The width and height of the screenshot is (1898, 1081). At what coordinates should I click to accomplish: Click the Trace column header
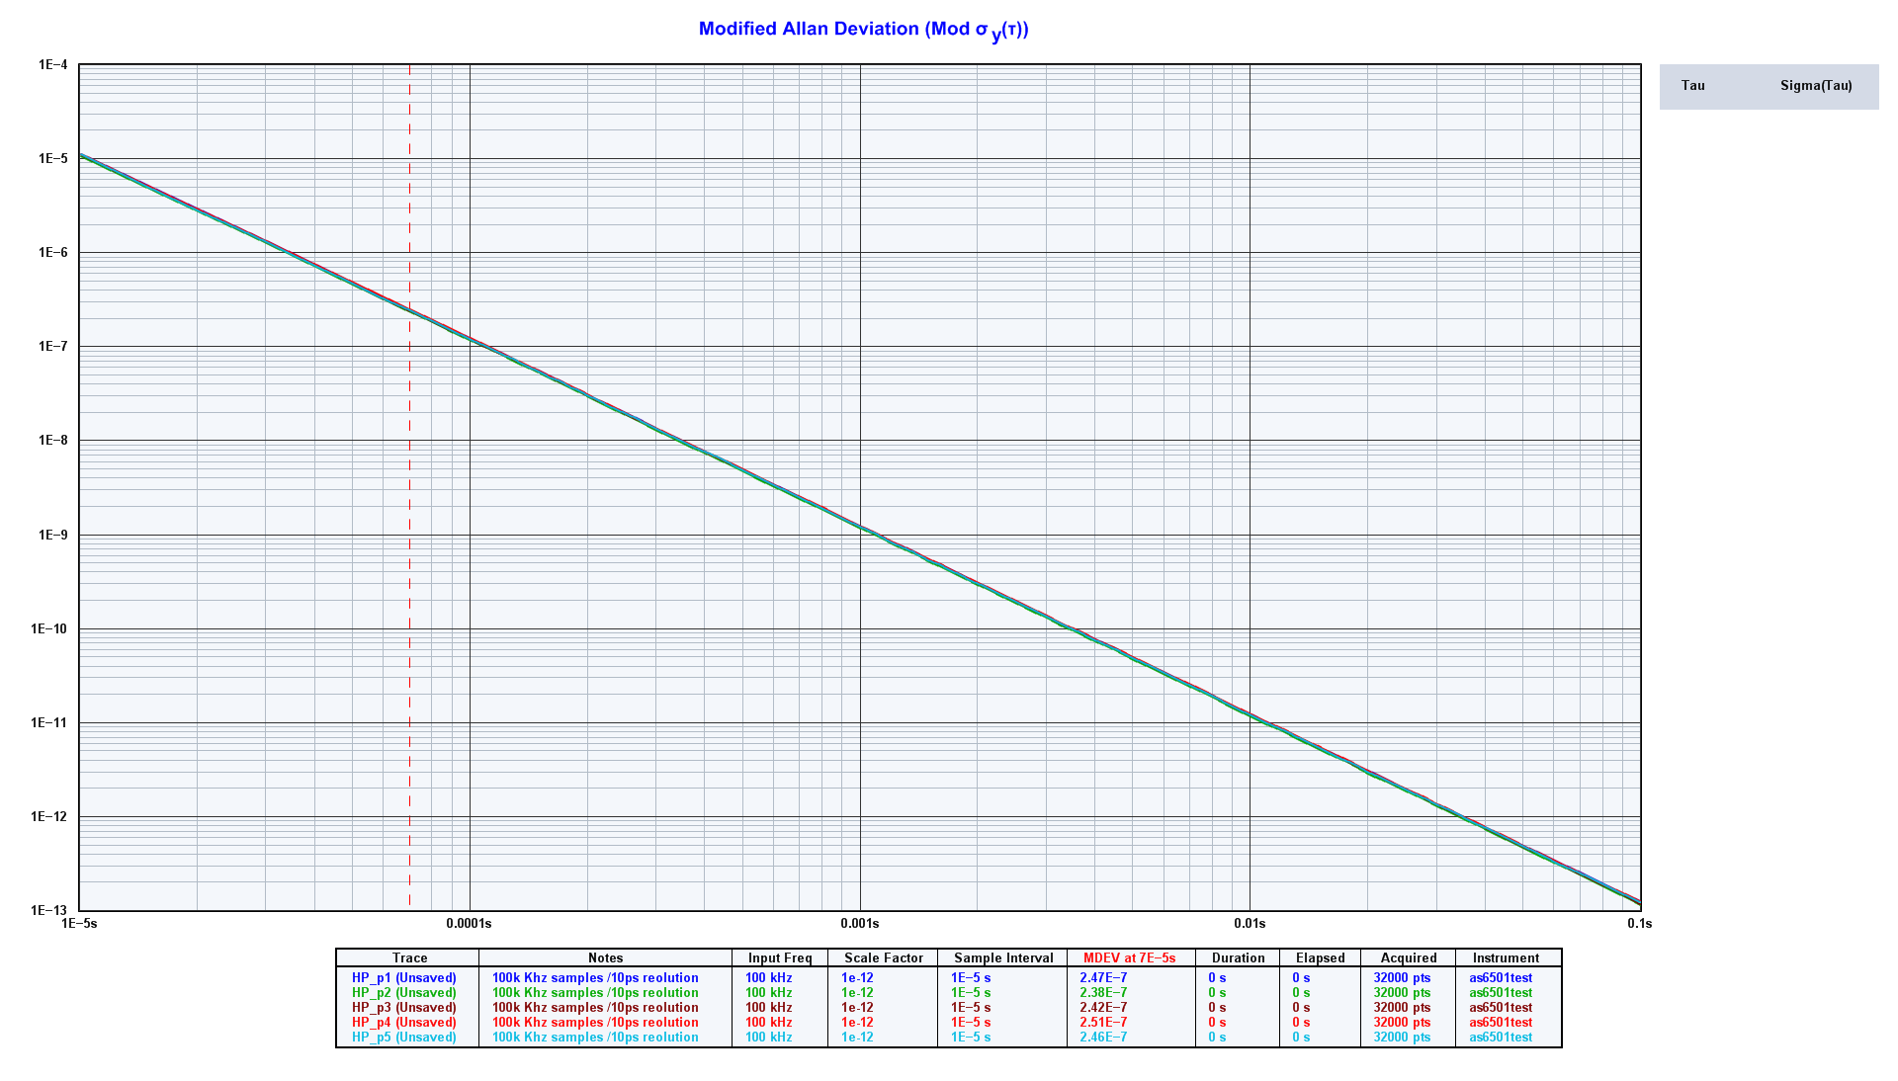click(x=409, y=958)
